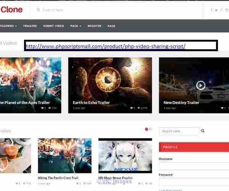Click the heart icon under orange juice video
This screenshot has width=229, height=191.
[x=17, y=183]
